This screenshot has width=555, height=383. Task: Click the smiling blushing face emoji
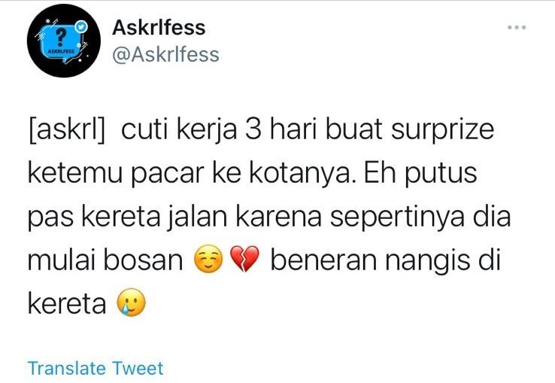tap(208, 260)
